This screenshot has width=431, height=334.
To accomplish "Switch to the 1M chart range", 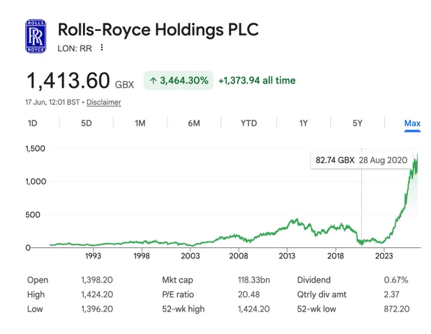I will point(140,123).
